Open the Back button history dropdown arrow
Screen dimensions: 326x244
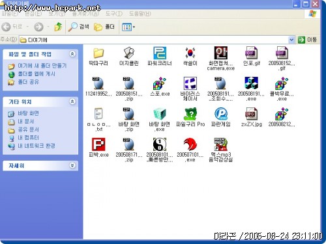tap(27, 27)
